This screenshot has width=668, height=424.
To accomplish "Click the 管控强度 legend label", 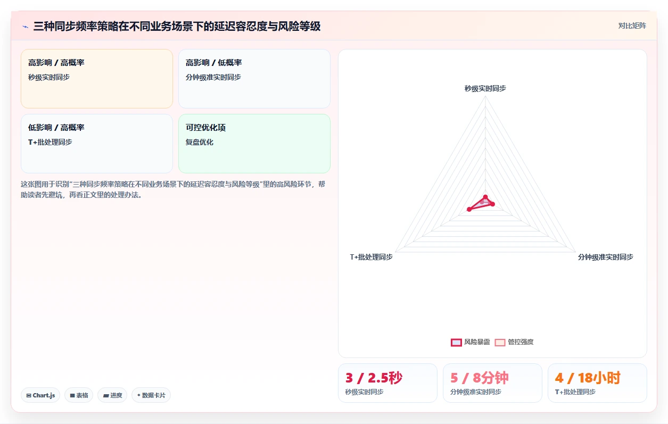I will pos(521,342).
